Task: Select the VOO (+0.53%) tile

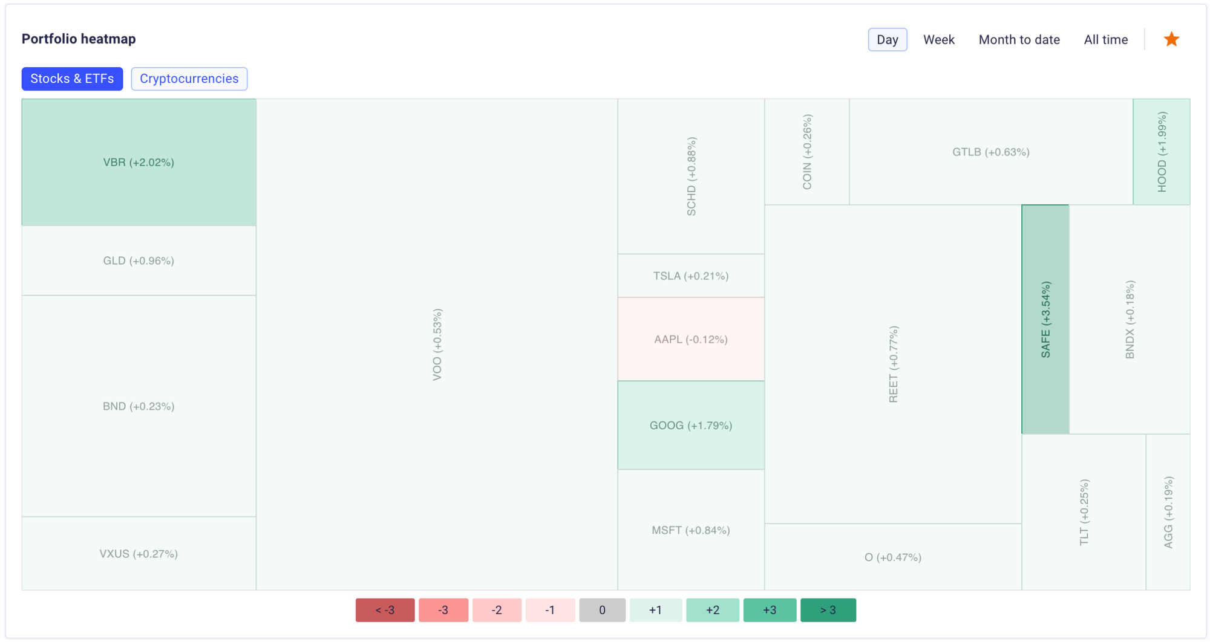Action: tap(437, 345)
